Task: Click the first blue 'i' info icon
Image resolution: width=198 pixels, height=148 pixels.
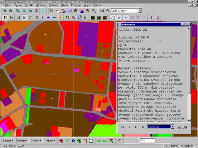Action: coord(42,17)
